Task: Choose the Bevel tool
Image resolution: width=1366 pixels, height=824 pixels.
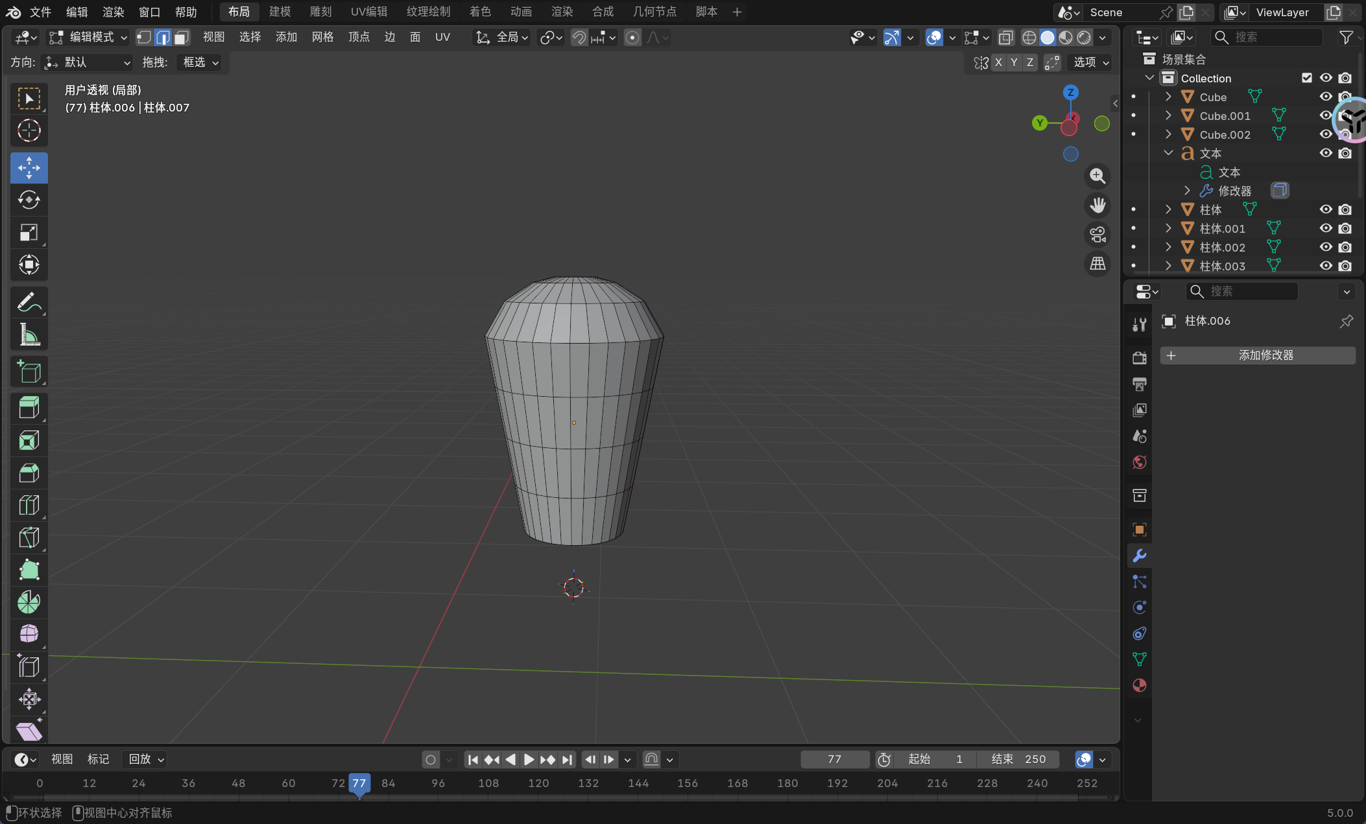Action: (29, 473)
